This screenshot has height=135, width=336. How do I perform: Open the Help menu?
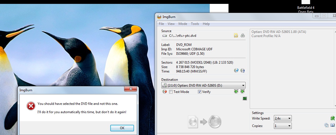(x=206, y=24)
